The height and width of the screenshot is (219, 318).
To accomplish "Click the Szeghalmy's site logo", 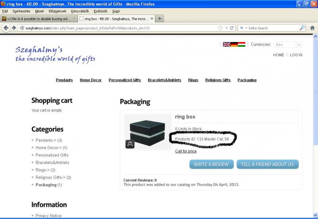I will click(x=55, y=55).
